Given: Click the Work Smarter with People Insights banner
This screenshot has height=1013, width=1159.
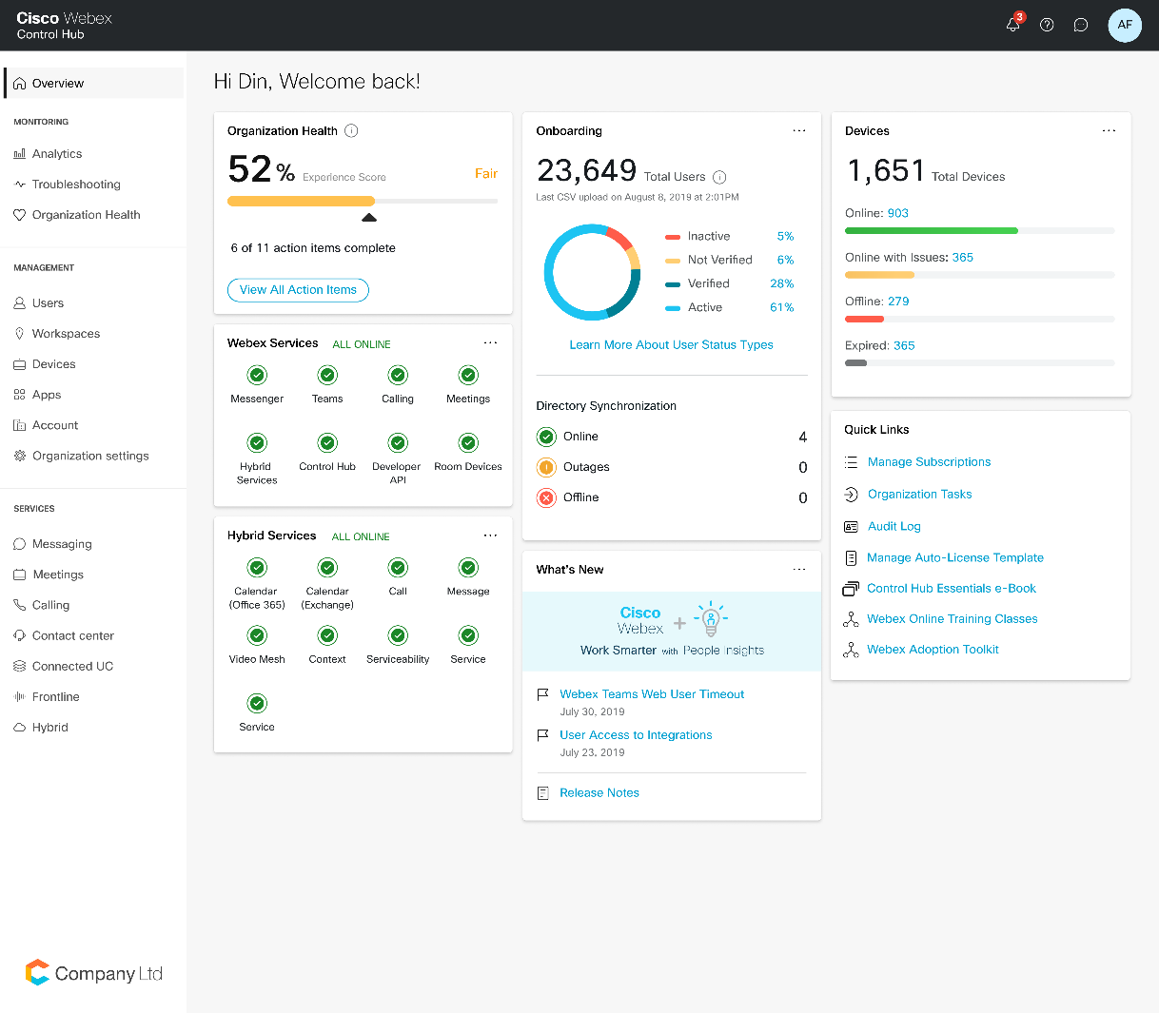Looking at the screenshot, I should tap(672, 632).
